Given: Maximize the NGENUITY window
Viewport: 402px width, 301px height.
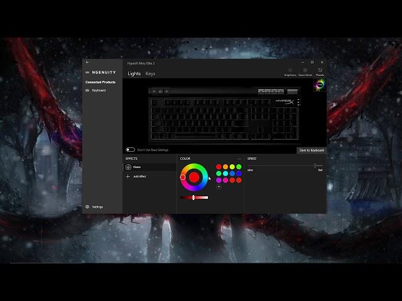Looking at the screenshot, I should 312,62.
